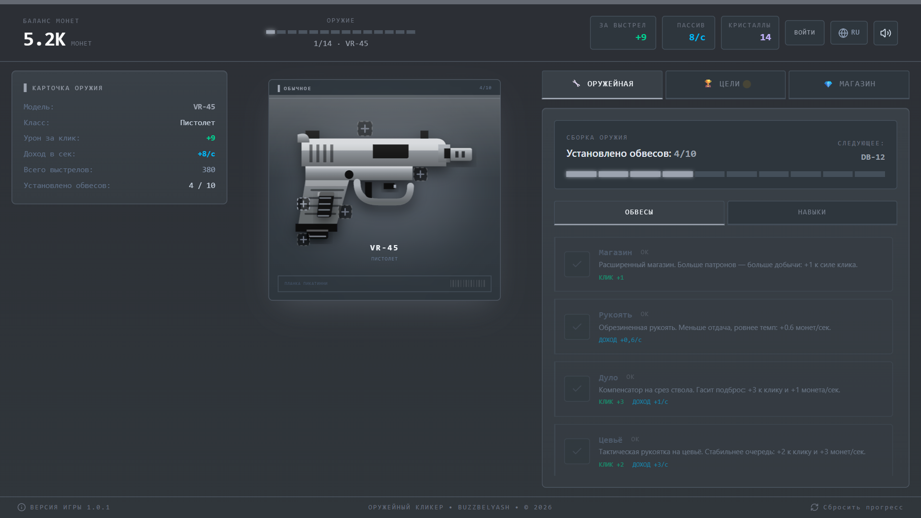Click the ОБЫЧНОЕ rarity label on card
This screenshot has height=518, width=921.
tap(297, 88)
